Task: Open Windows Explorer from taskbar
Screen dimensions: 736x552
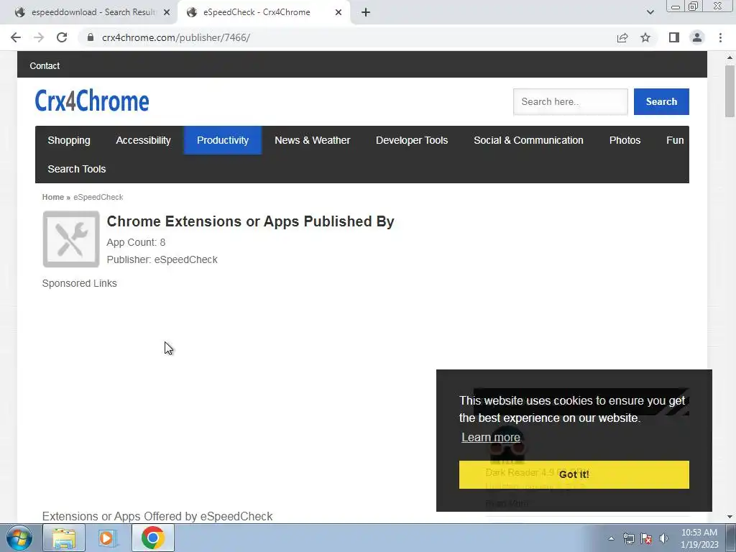Action: 64,538
